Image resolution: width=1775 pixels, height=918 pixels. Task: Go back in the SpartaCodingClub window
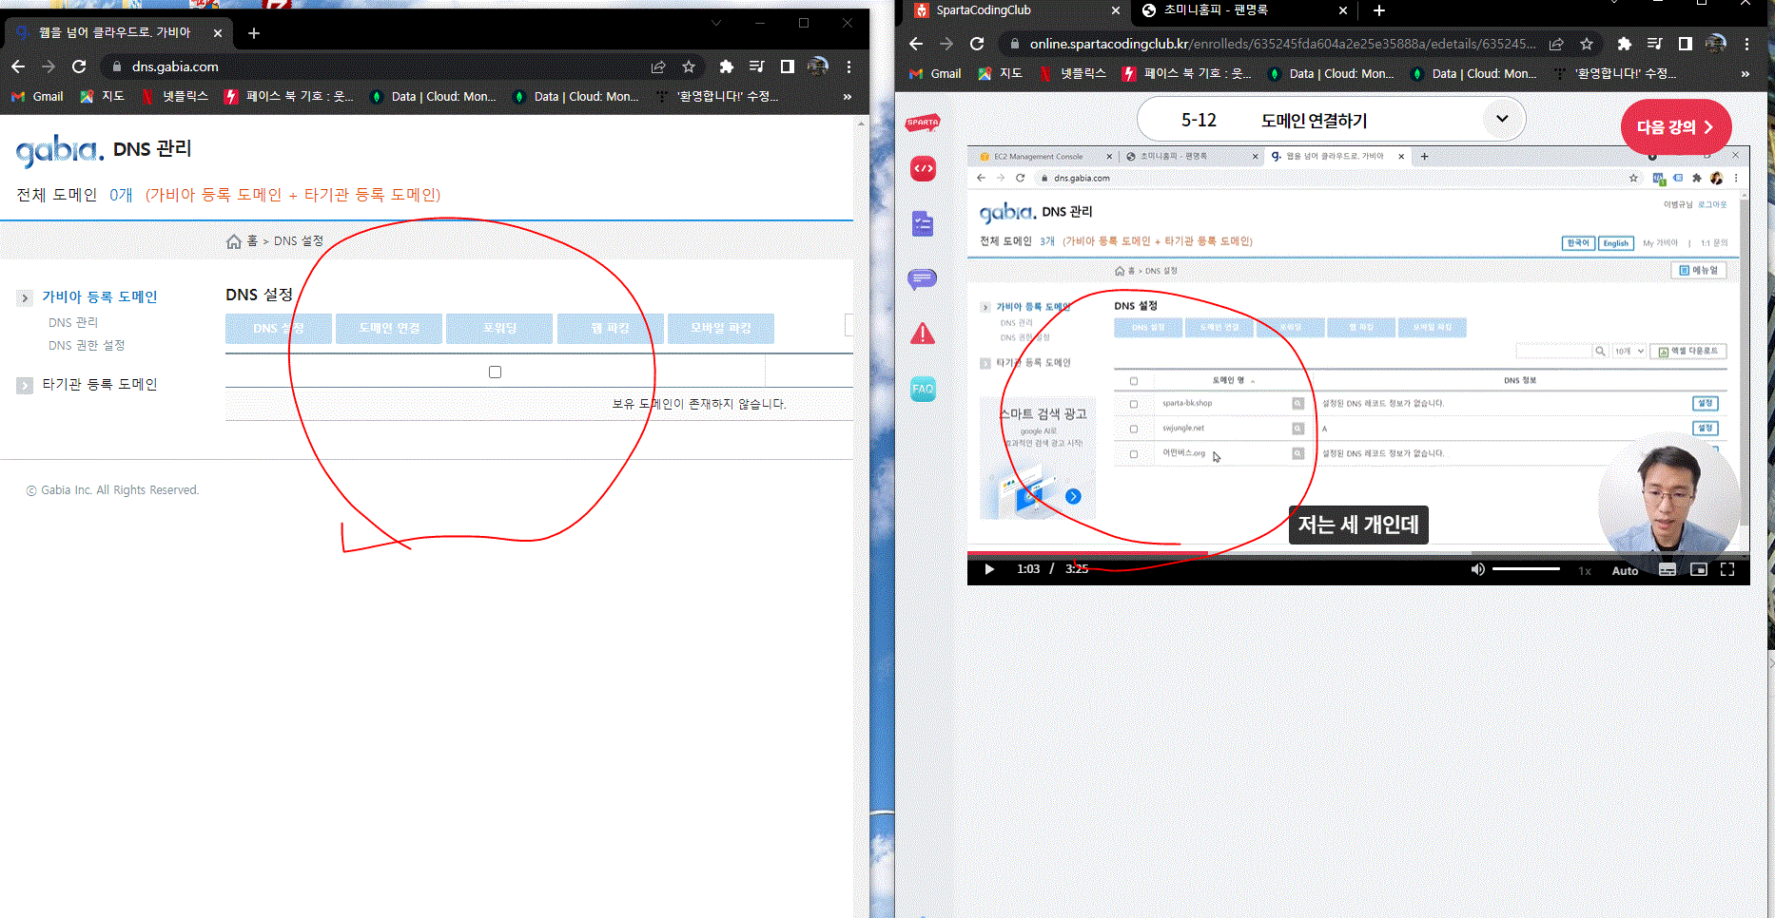tap(916, 44)
